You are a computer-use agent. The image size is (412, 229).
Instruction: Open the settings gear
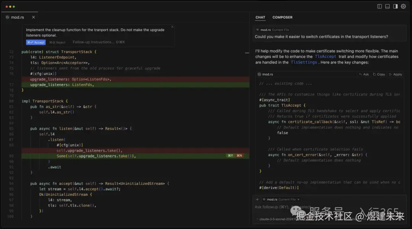[403, 6]
